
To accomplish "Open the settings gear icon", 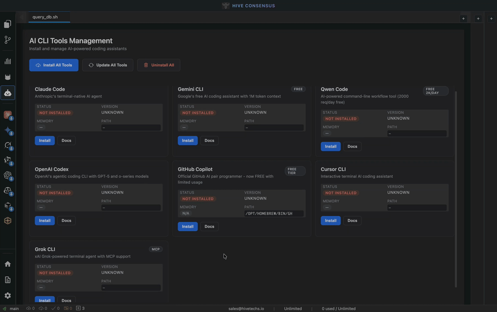I will (x=8, y=295).
